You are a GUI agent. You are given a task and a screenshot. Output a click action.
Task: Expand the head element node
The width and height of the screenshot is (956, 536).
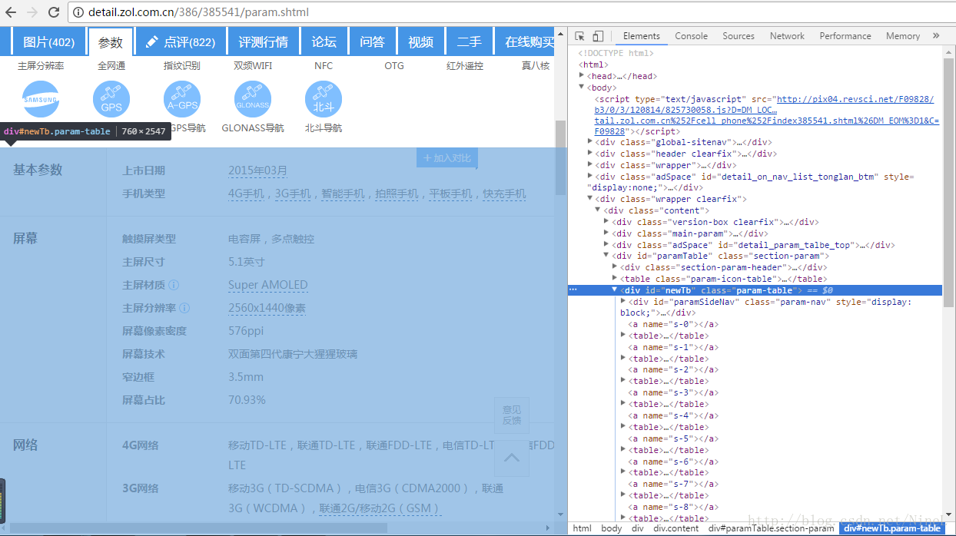pos(582,76)
